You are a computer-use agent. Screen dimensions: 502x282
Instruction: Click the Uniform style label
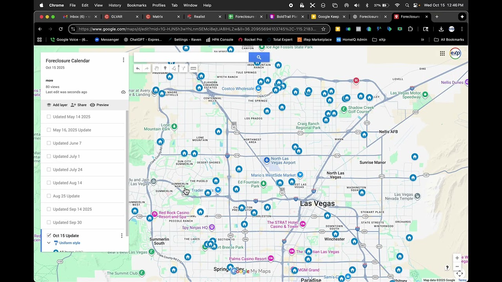point(69,243)
